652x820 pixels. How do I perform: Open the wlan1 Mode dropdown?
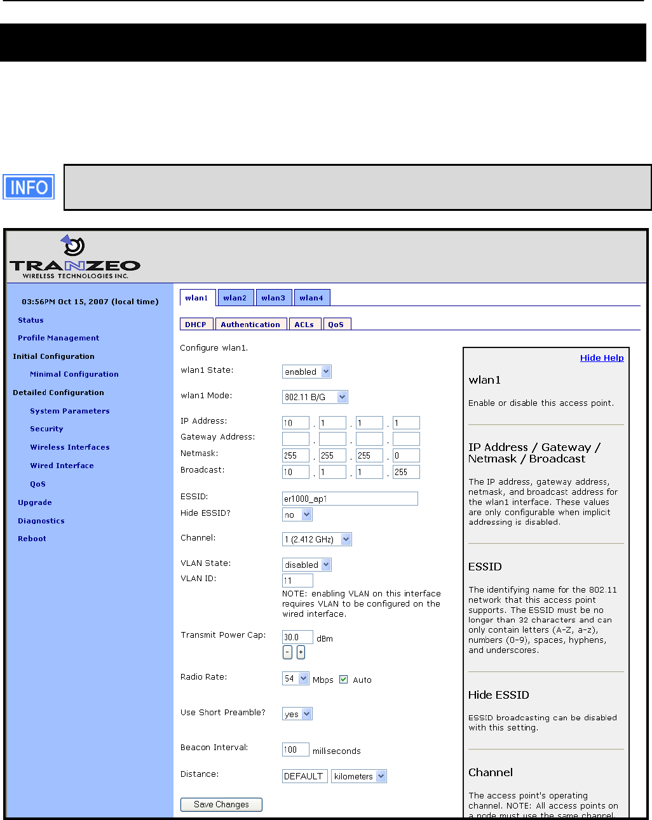(x=315, y=397)
